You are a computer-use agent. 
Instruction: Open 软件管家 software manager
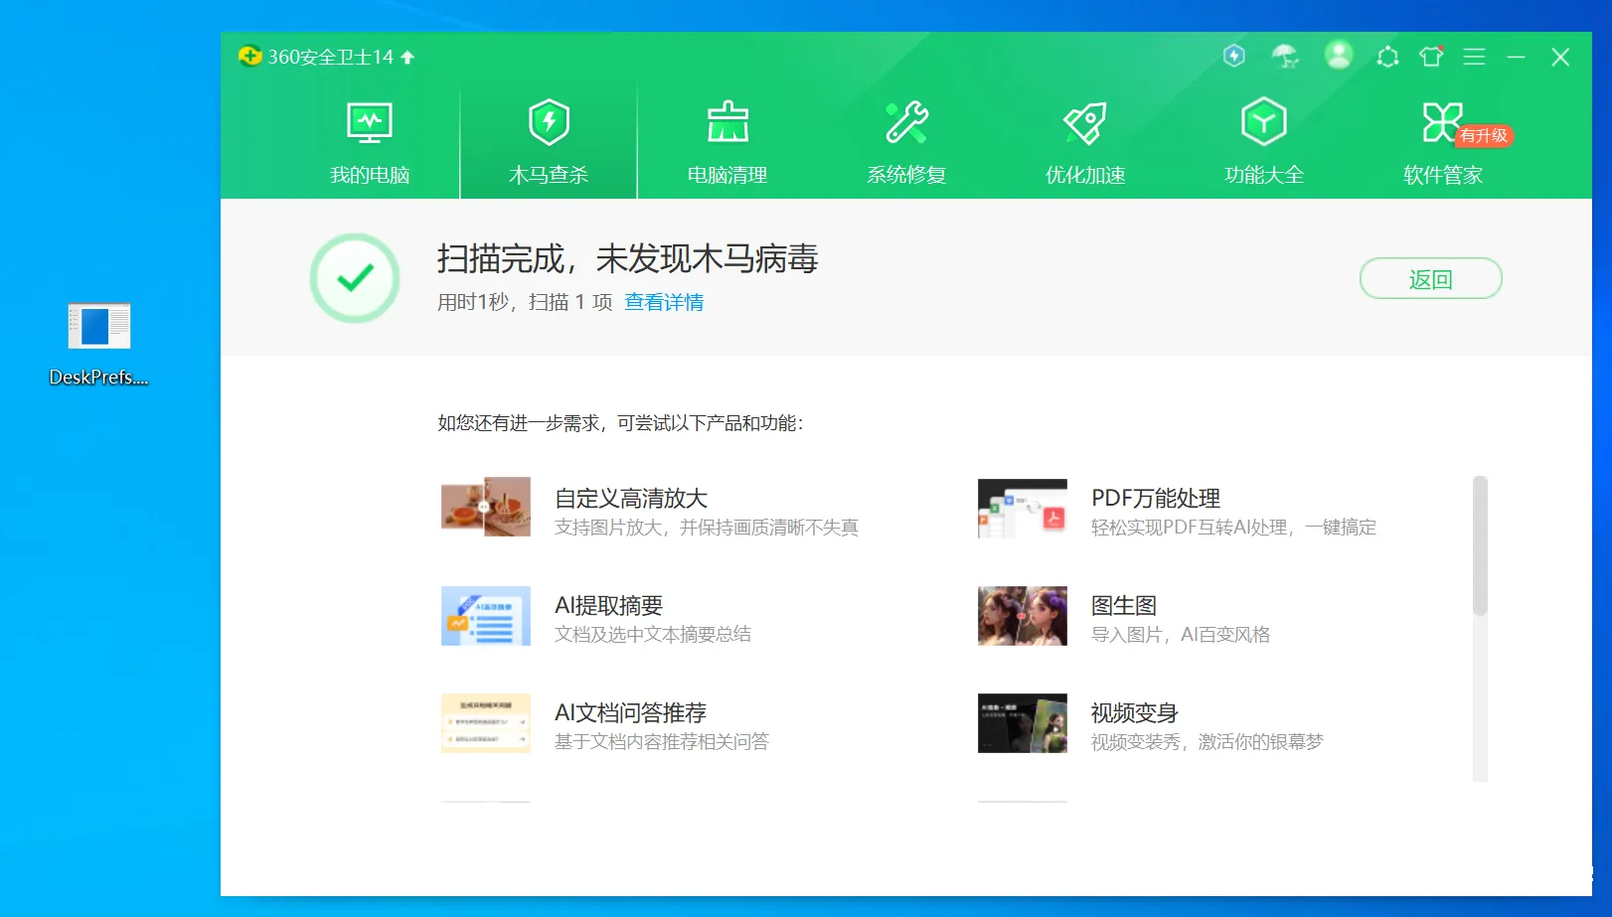coord(1443,142)
